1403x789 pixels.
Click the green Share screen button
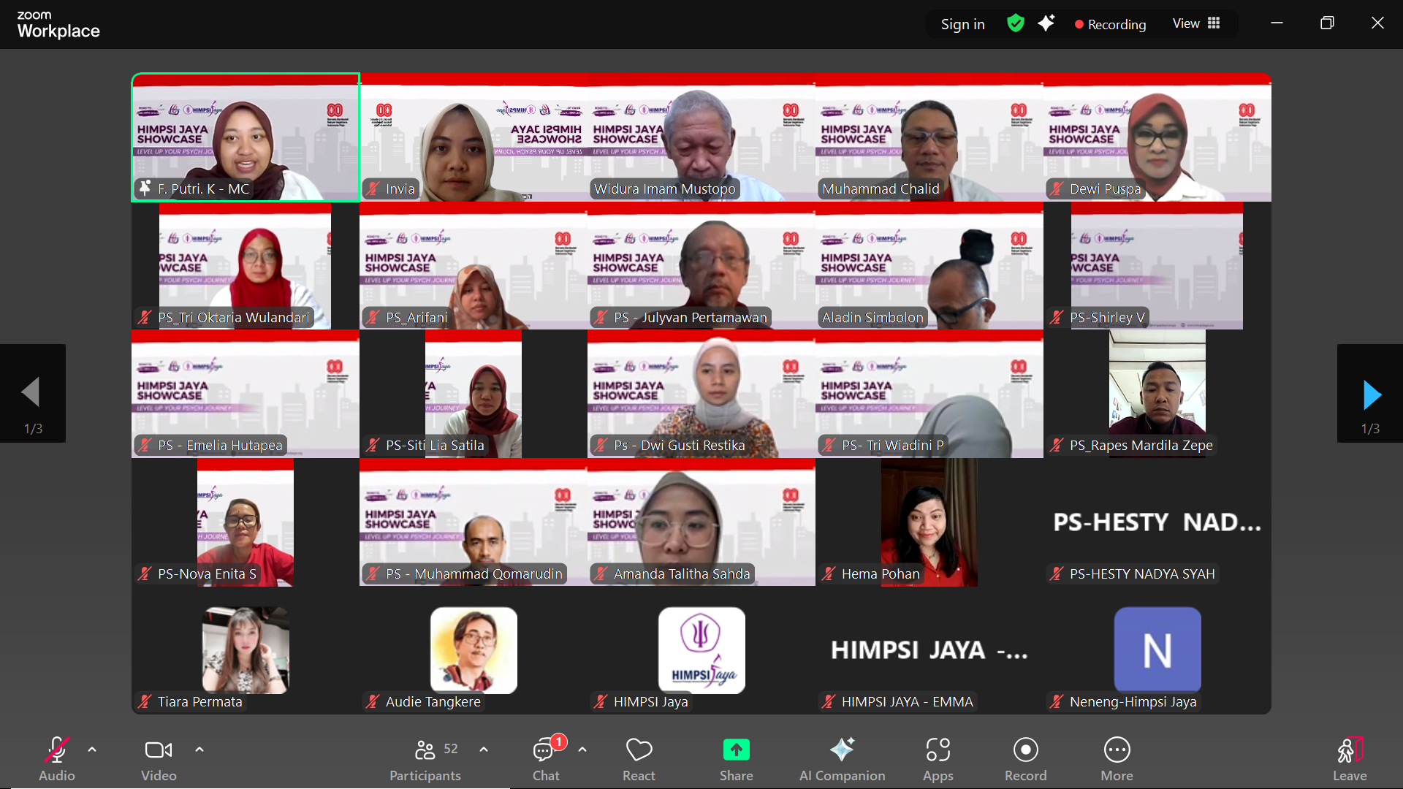(736, 759)
